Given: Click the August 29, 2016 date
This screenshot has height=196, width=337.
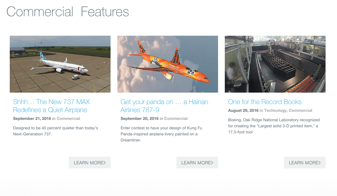Looking at the screenshot, I should (243, 110).
